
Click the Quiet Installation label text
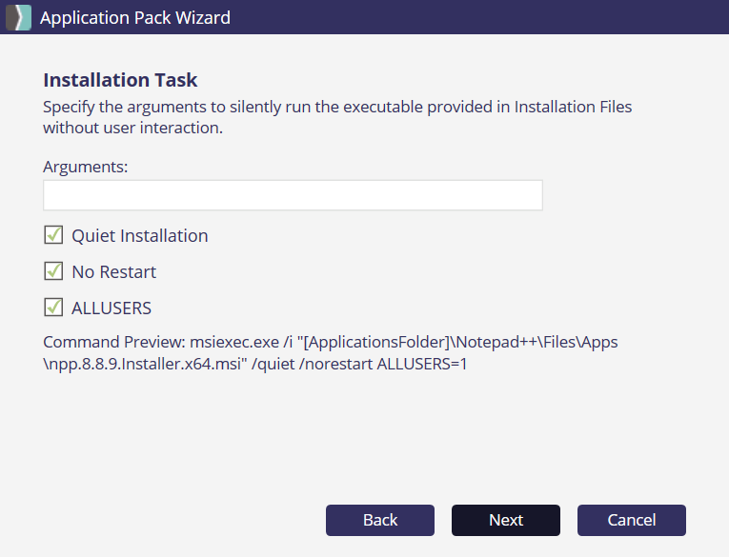click(x=139, y=235)
